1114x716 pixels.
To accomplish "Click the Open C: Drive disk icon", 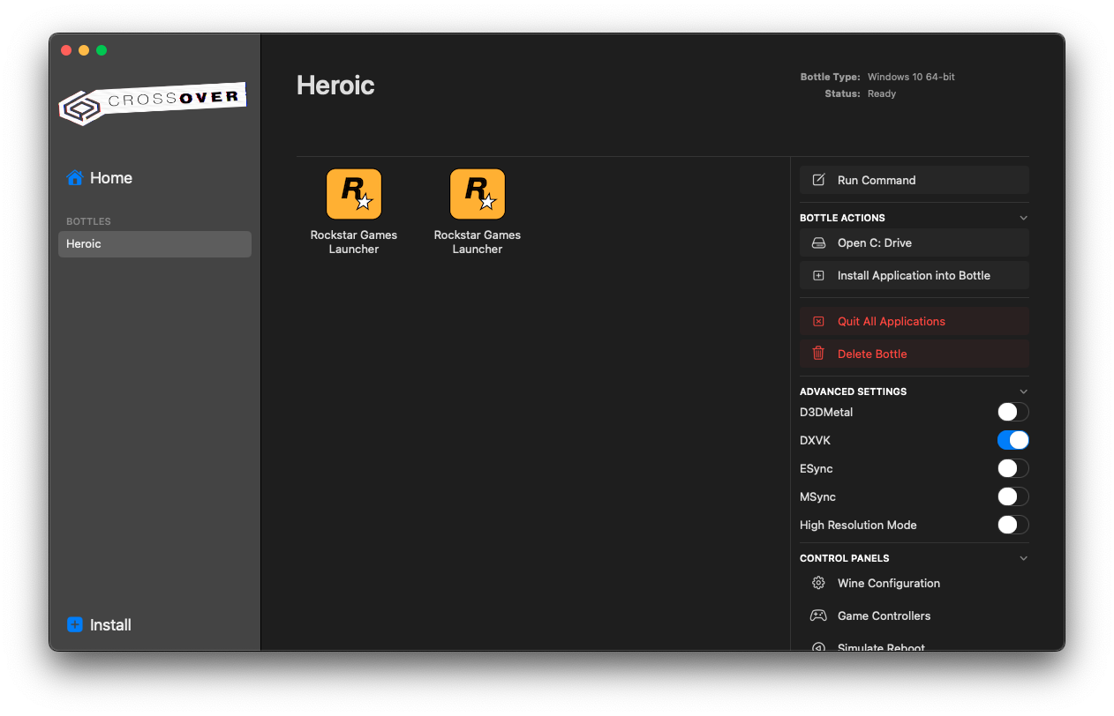I will (818, 242).
